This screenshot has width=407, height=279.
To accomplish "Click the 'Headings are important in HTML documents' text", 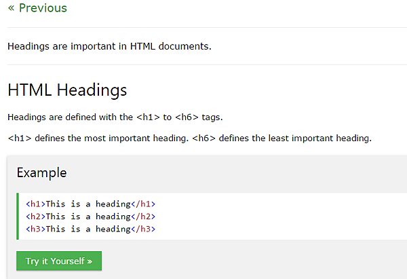I will pos(109,47).
